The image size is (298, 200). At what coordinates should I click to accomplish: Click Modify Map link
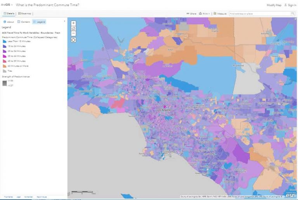274,5
